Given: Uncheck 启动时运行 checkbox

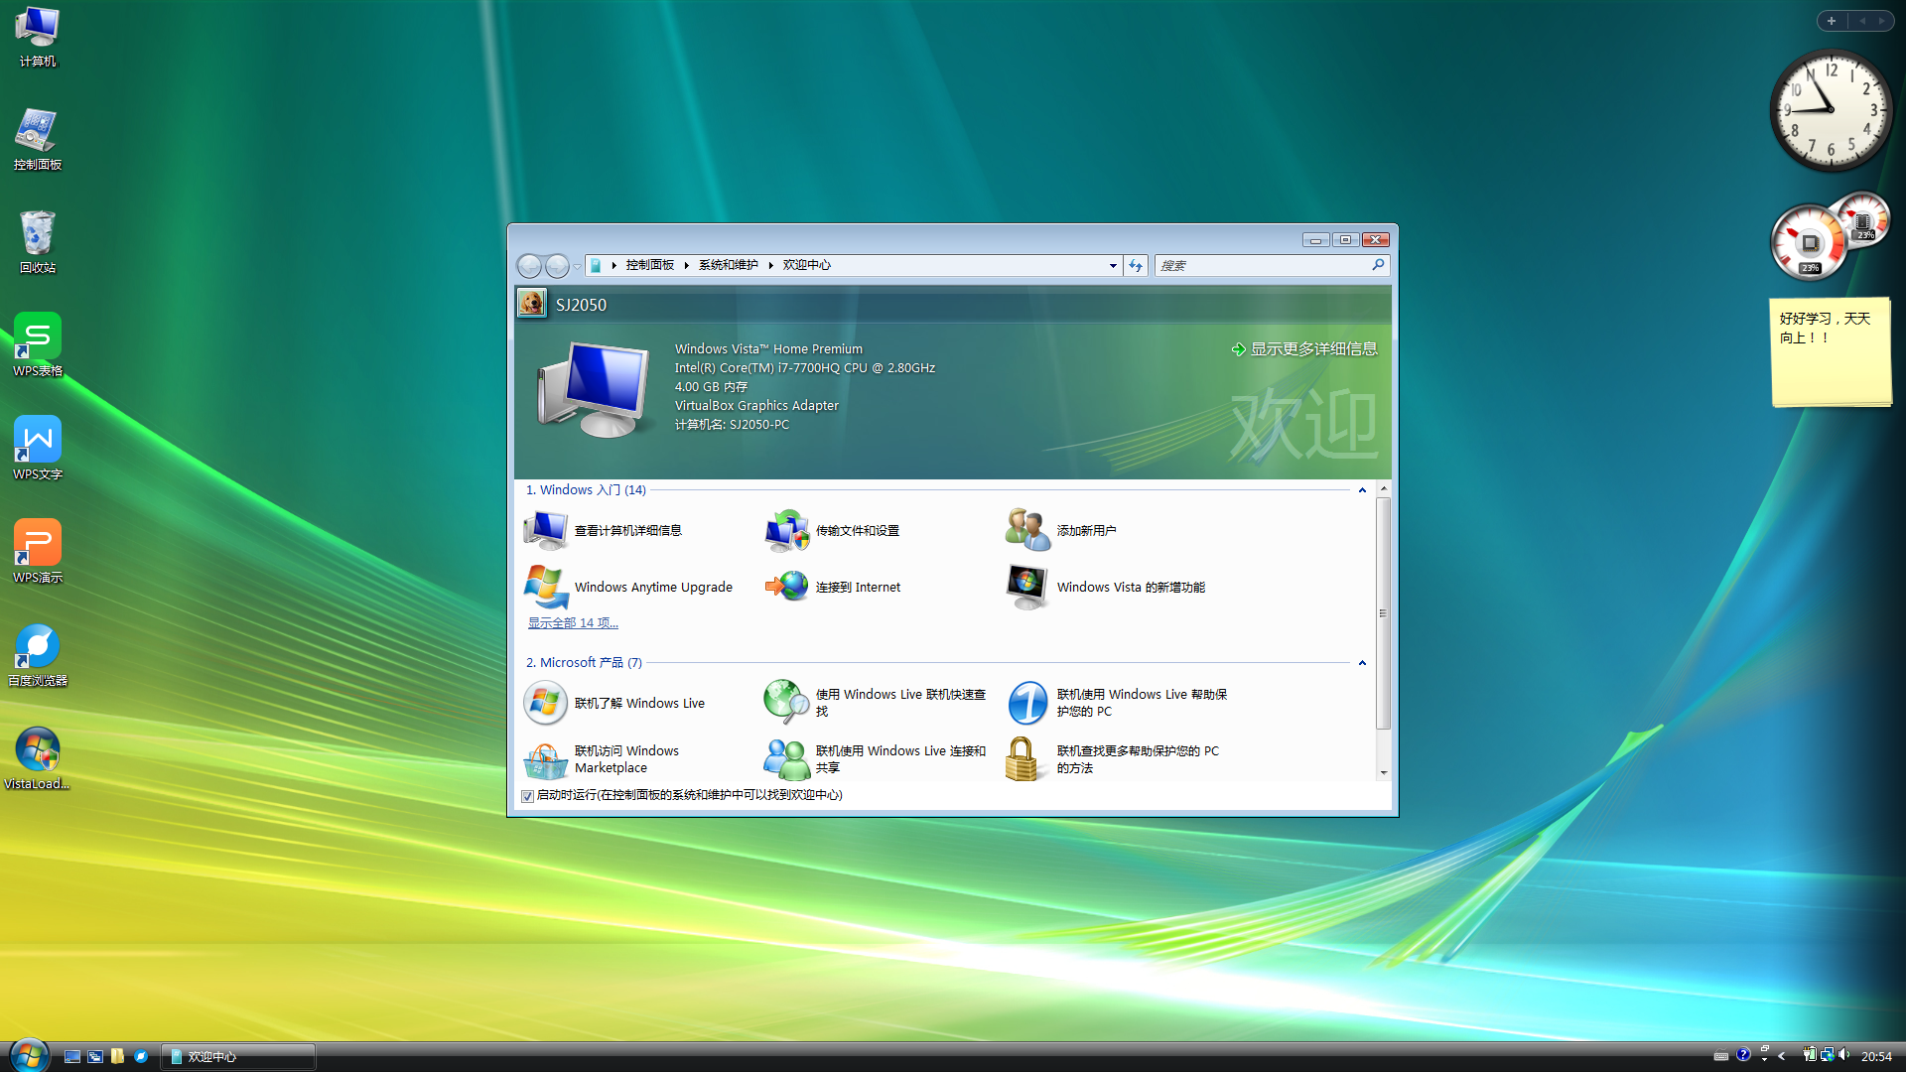Looking at the screenshot, I should (x=527, y=796).
